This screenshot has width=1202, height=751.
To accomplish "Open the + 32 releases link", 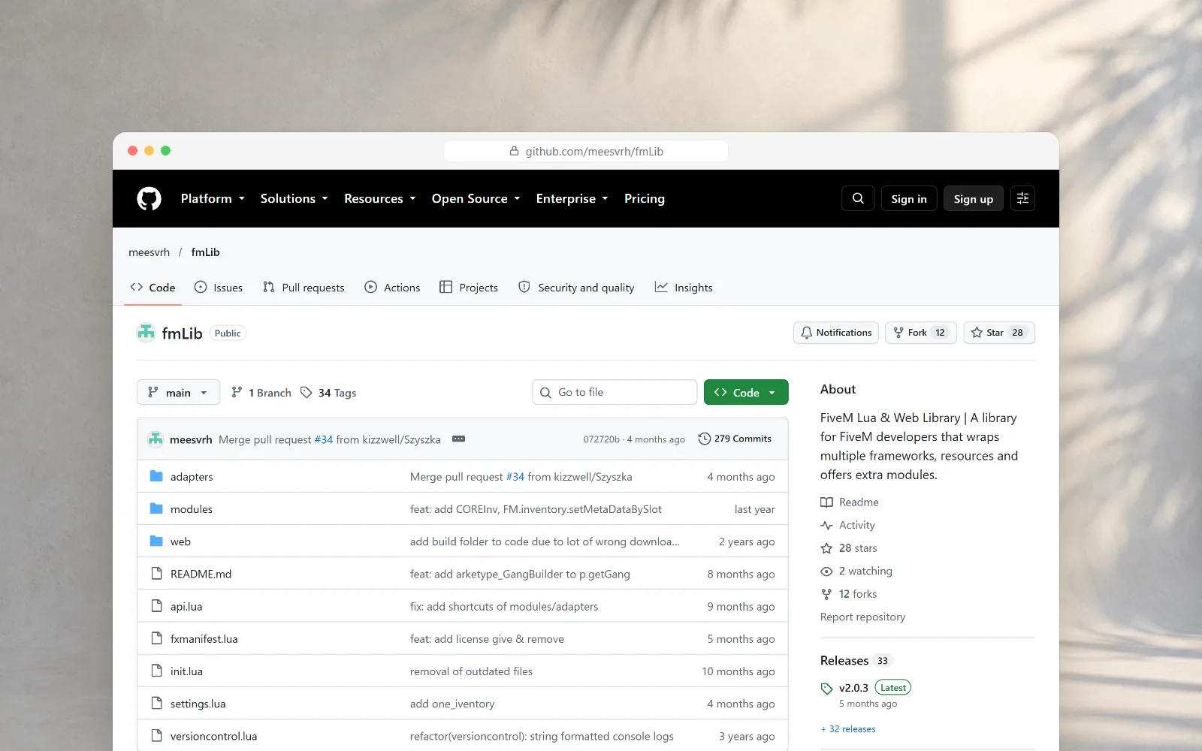I will coord(848,728).
